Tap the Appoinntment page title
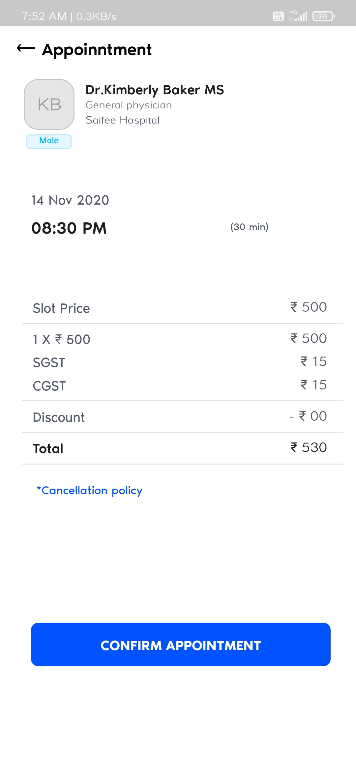The width and height of the screenshot is (356, 771). 97,50
